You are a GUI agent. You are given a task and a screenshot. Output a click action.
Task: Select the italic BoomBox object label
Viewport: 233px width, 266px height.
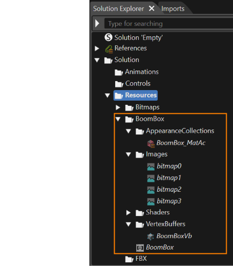click(x=160, y=247)
